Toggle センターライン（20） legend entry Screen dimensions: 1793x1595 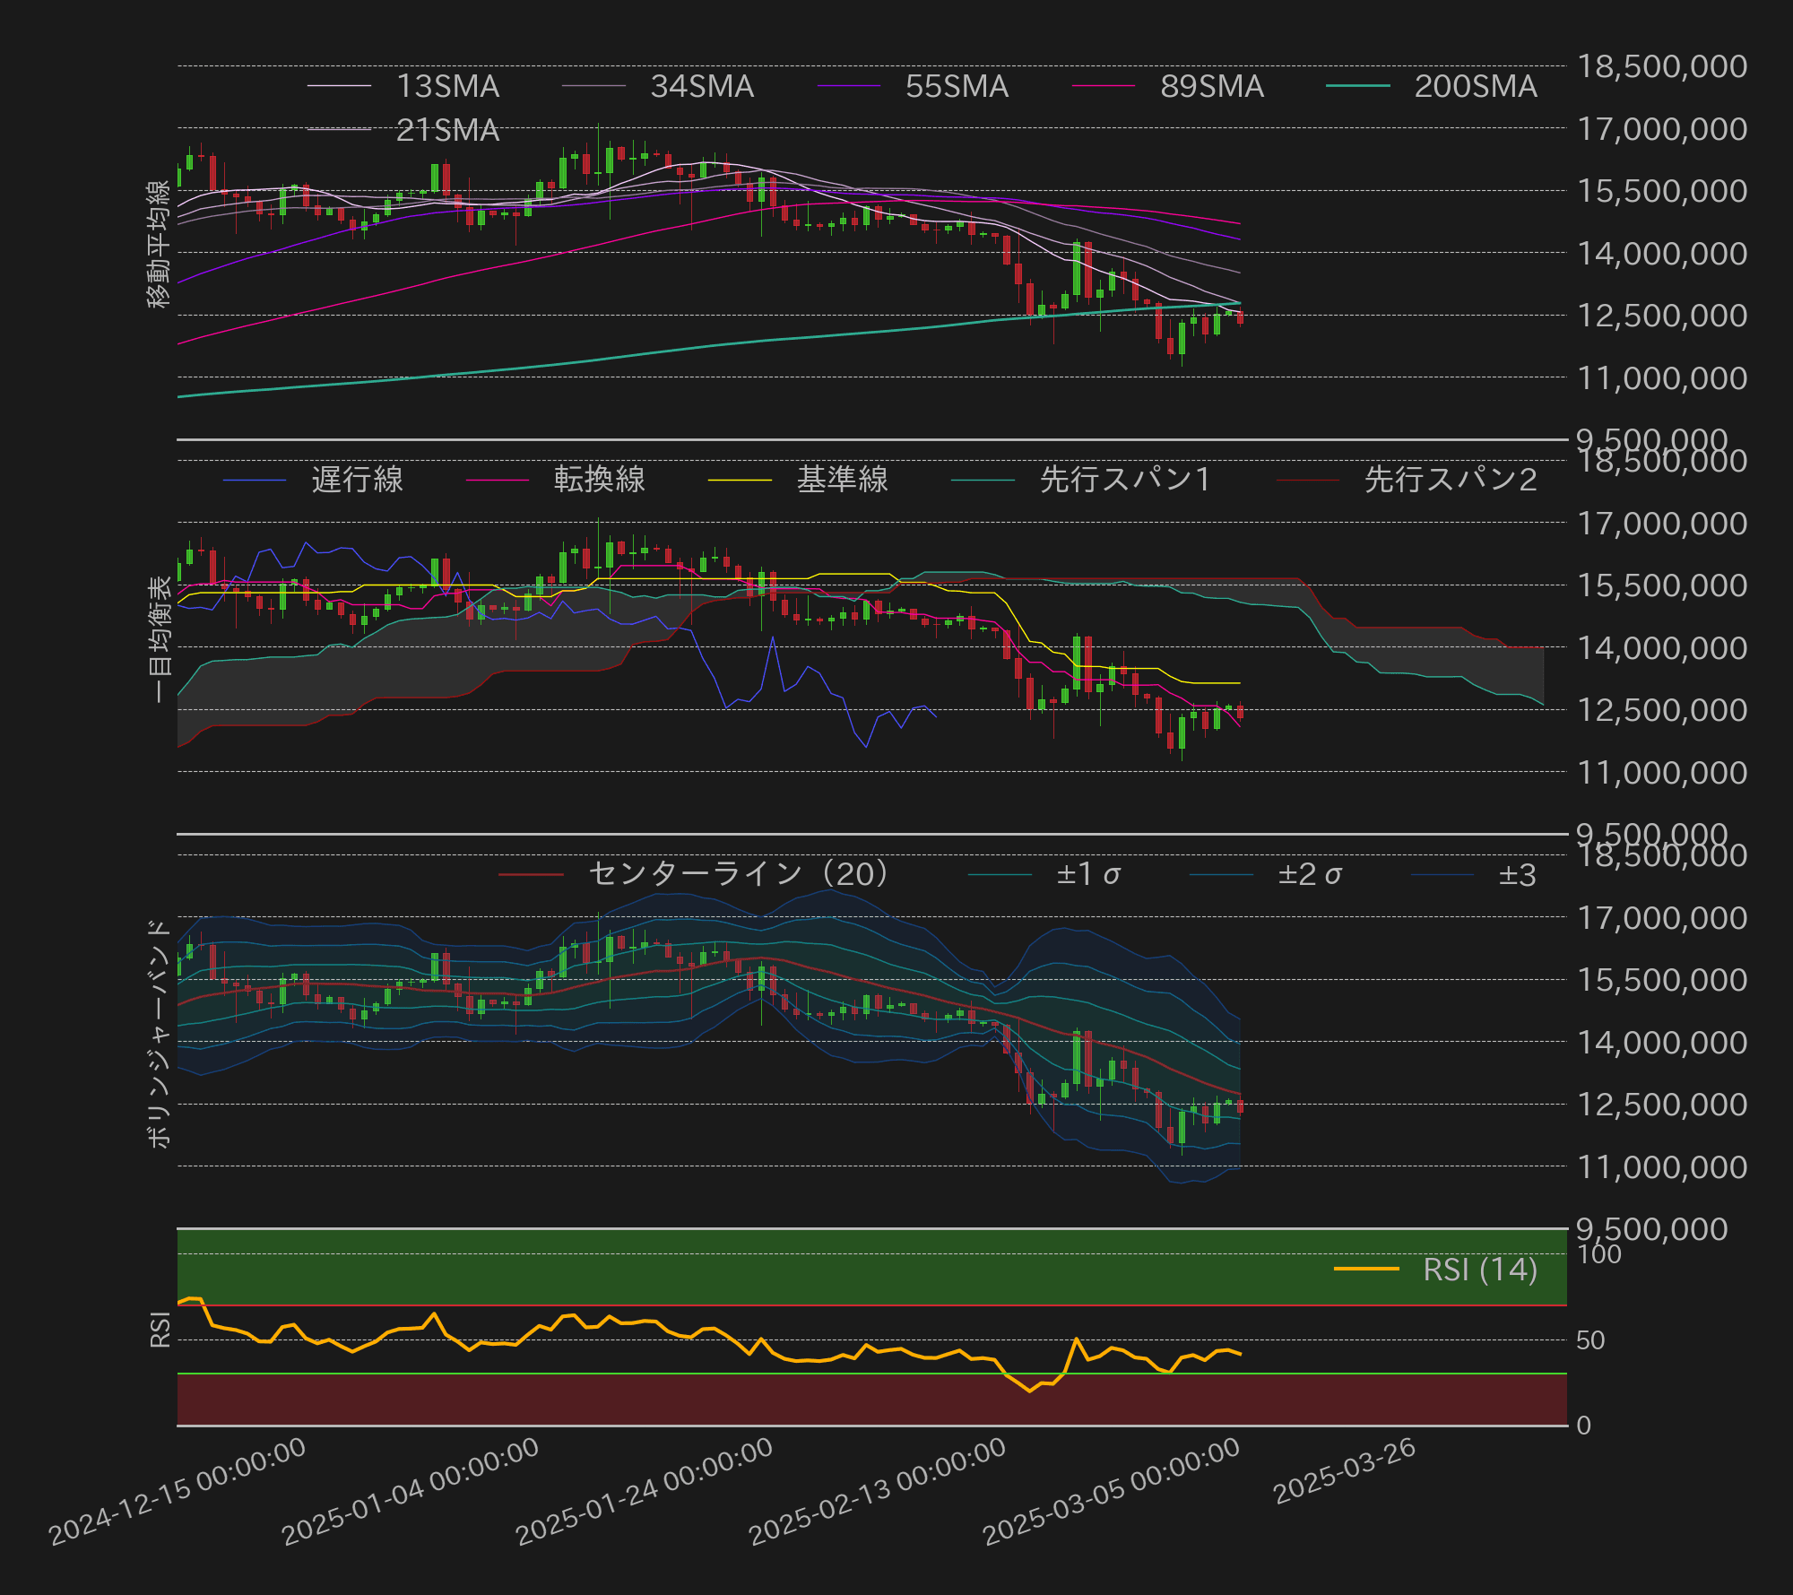click(x=738, y=874)
